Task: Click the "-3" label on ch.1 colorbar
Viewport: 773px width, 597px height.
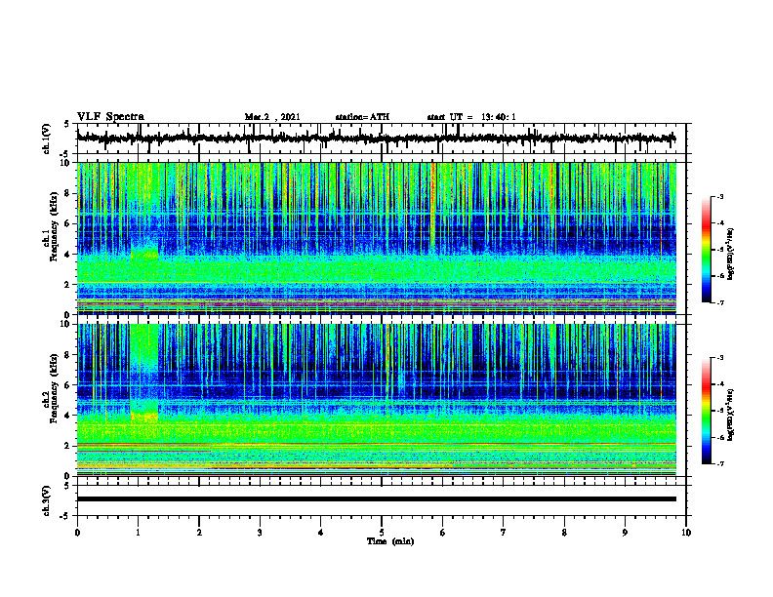Action: pyautogui.click(x=720, y=196)
